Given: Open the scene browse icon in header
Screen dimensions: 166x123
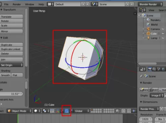Looking at the screenshot, I should point(95,4).
